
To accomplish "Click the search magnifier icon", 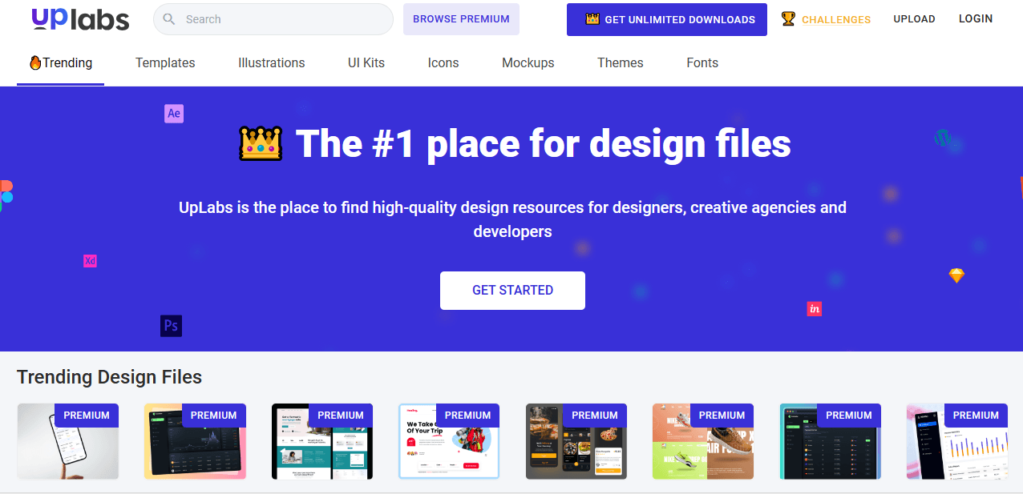I will click(168, 18).
